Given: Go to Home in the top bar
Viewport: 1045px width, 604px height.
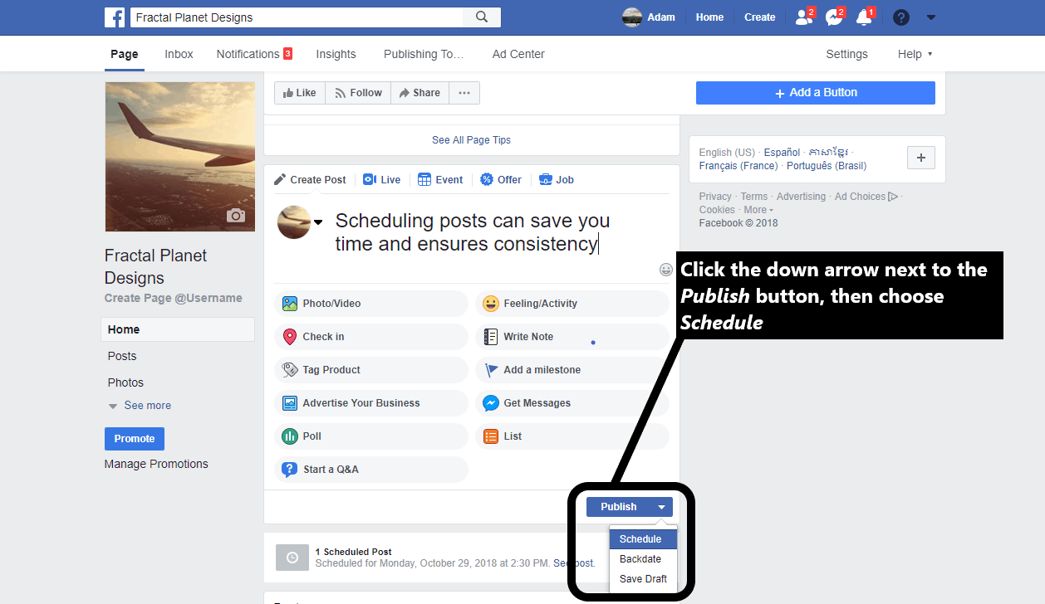Looking at the screenshot, I should pos(709,17).
